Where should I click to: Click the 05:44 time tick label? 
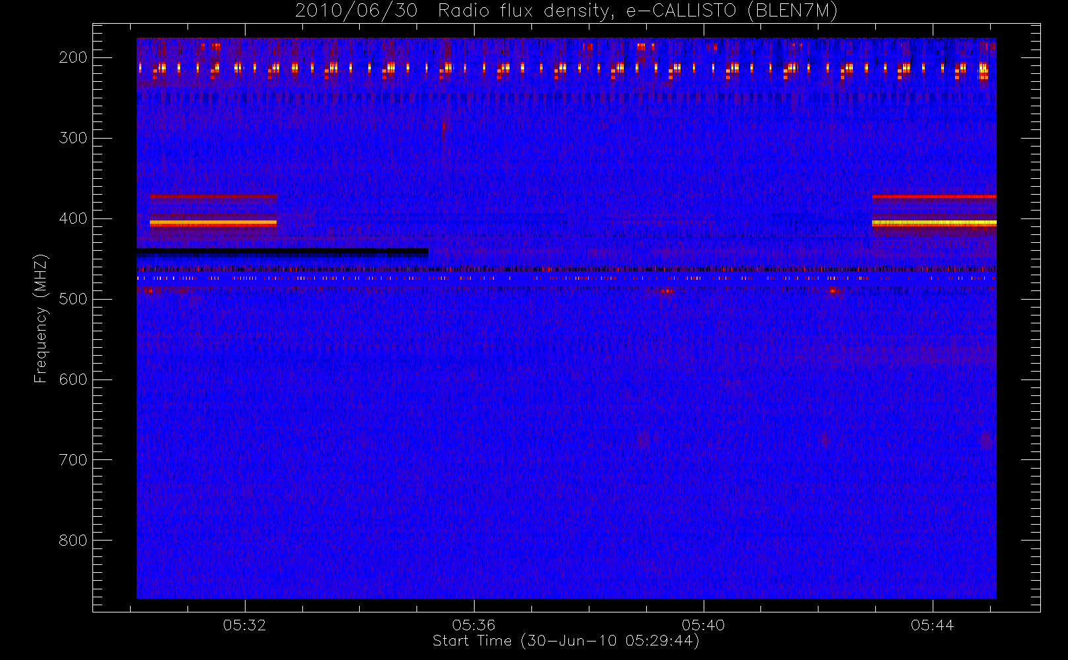pyautogui.click(x=932, y=625)
